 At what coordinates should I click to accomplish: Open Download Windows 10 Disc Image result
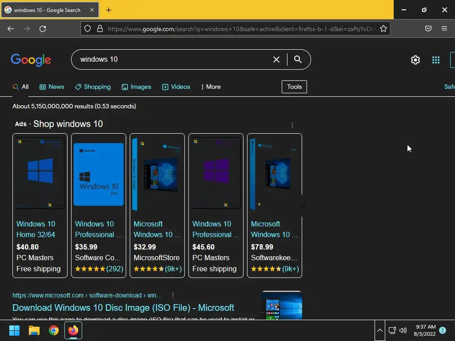124,308
